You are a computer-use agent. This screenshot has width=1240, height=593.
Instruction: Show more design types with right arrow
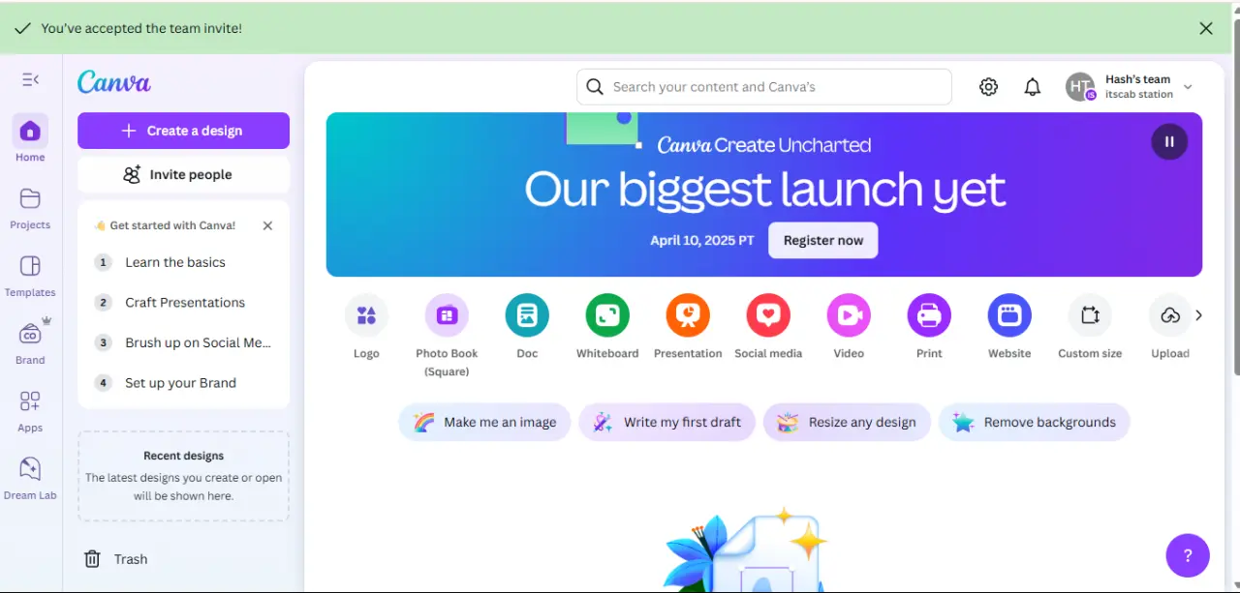[1199, 315]
